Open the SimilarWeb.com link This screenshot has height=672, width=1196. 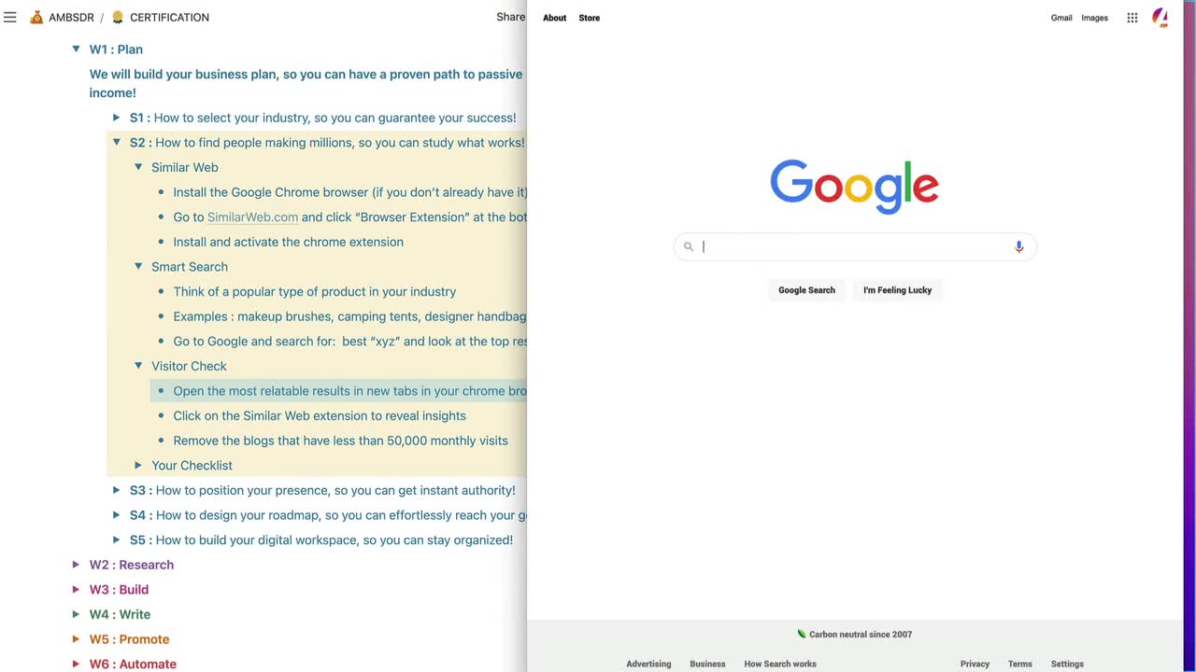coord(253,217)
